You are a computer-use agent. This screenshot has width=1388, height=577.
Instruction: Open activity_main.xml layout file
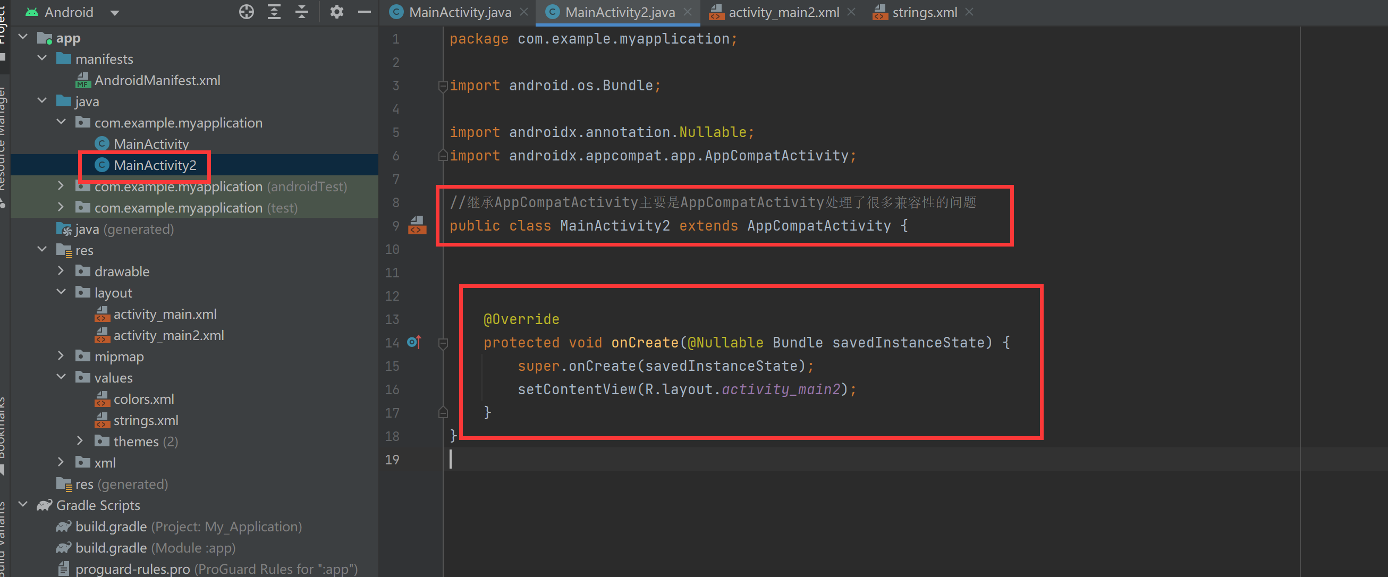(x=165, y=314)
